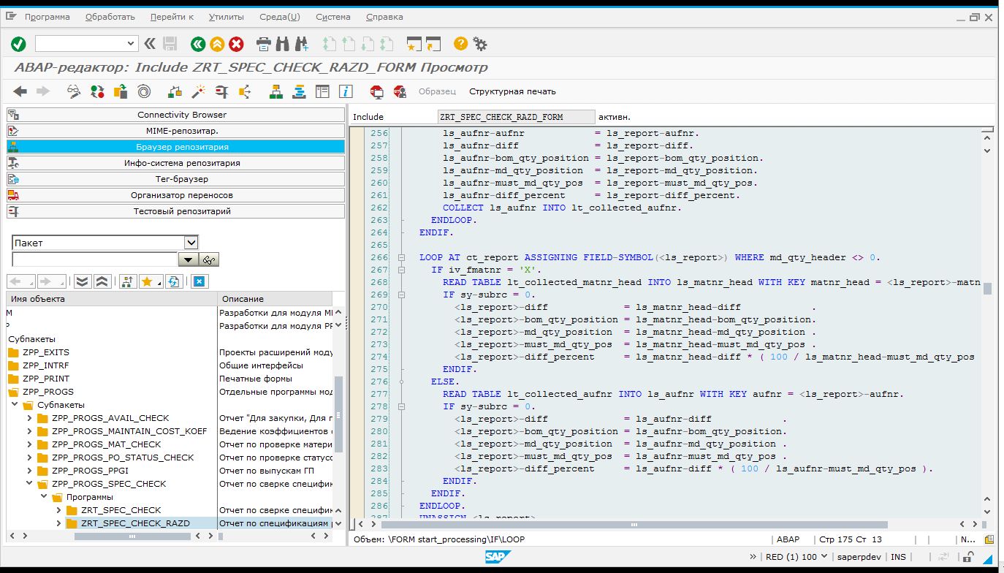1004x573 pixels.
Task: Open the Тег-браузер
Action: click(175, 179)
